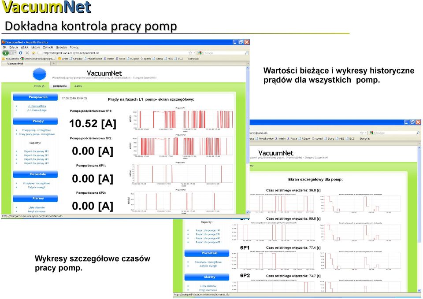This screenshot has height=299, width=423.
Task: Open the Pomoc menu
Action: point(74,47)
